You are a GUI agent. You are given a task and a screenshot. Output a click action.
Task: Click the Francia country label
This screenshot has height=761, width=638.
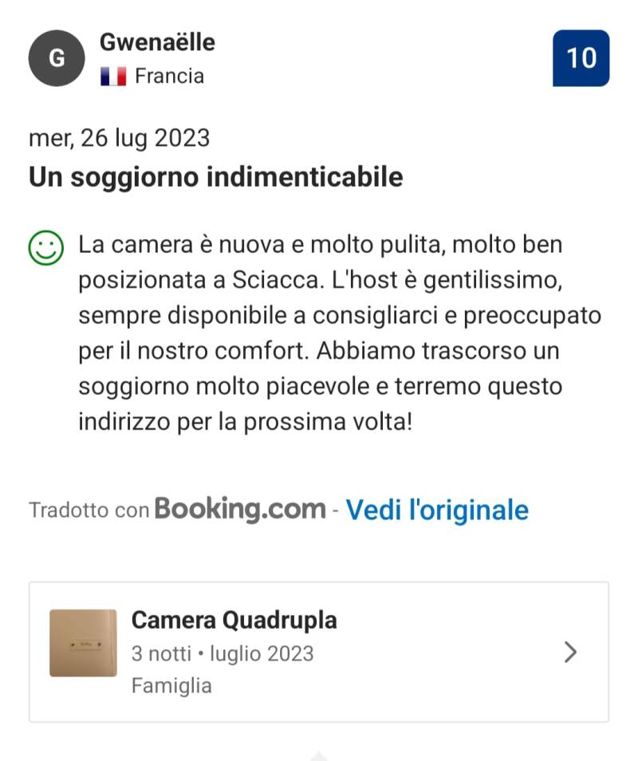tap(169, 77)
